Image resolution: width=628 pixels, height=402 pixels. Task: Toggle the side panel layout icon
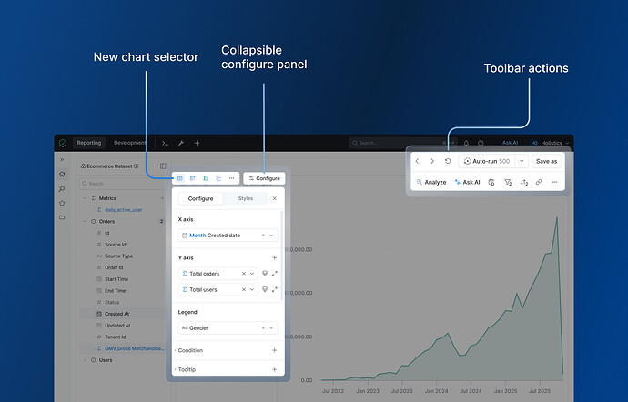(163, 166)
